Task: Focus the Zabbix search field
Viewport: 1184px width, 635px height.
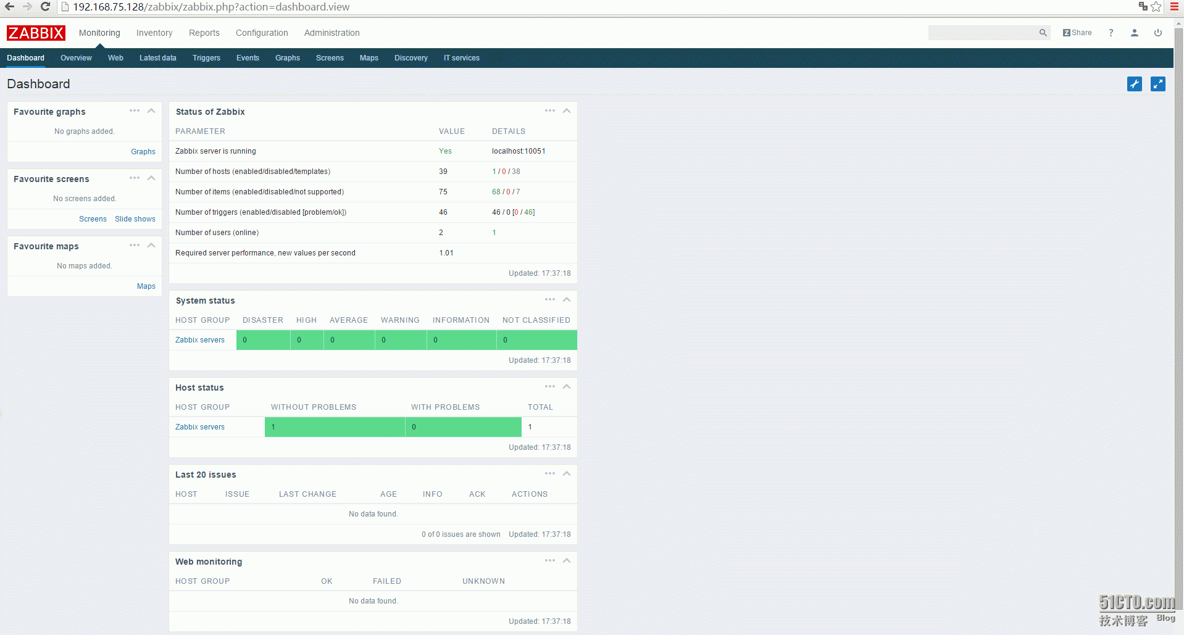Action: coord(983,33)
